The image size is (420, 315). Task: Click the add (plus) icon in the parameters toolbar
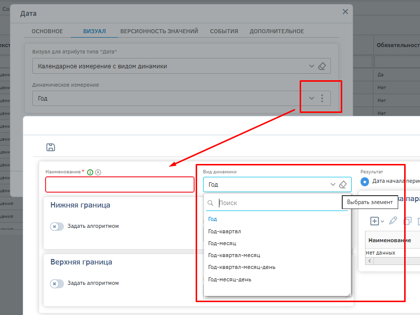[375, 221]
